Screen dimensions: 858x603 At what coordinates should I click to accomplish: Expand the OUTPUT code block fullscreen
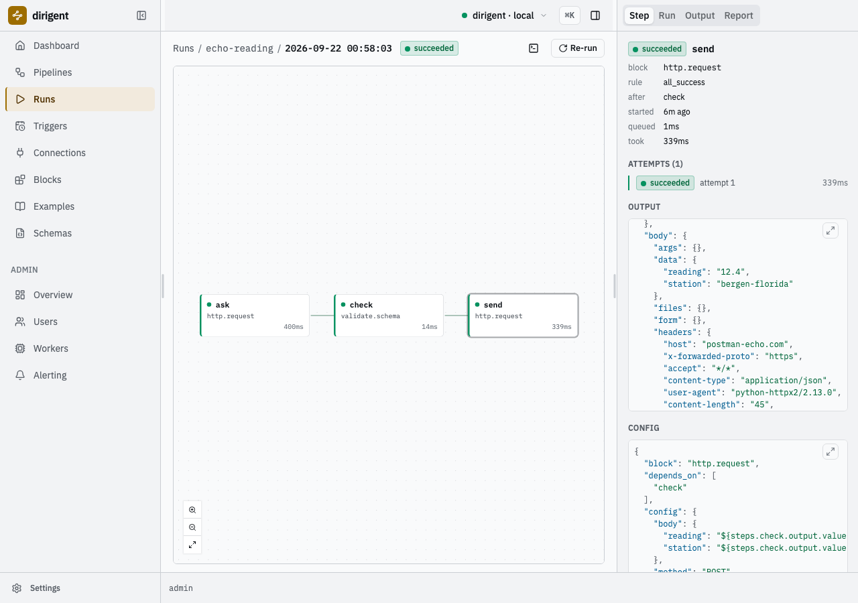point(831,230)
